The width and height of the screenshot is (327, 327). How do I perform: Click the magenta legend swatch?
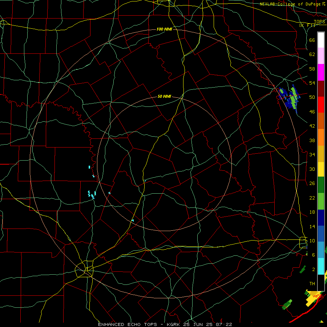(321, 72)
